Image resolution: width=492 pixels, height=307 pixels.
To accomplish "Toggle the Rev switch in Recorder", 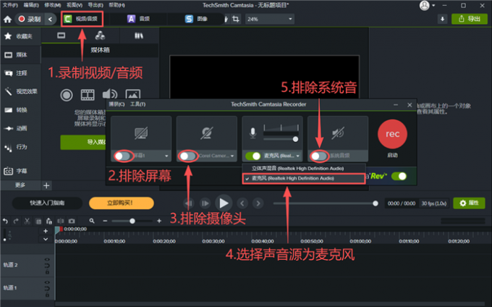I will pos(399,177).
